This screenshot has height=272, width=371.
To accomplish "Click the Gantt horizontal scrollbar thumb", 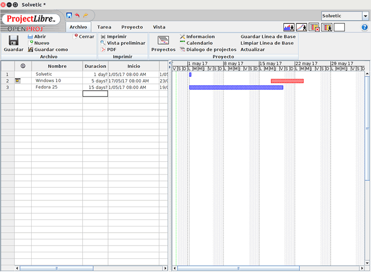I will click(x=238, y=268).
